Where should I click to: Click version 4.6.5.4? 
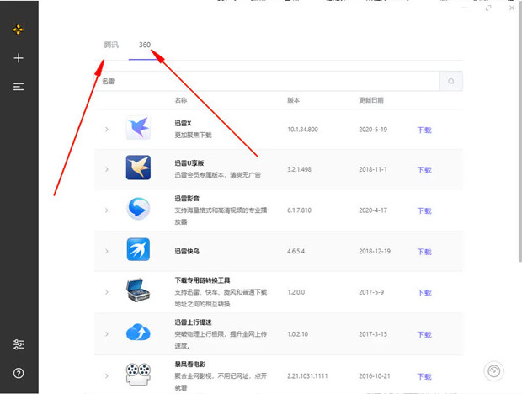coord(296,251)
